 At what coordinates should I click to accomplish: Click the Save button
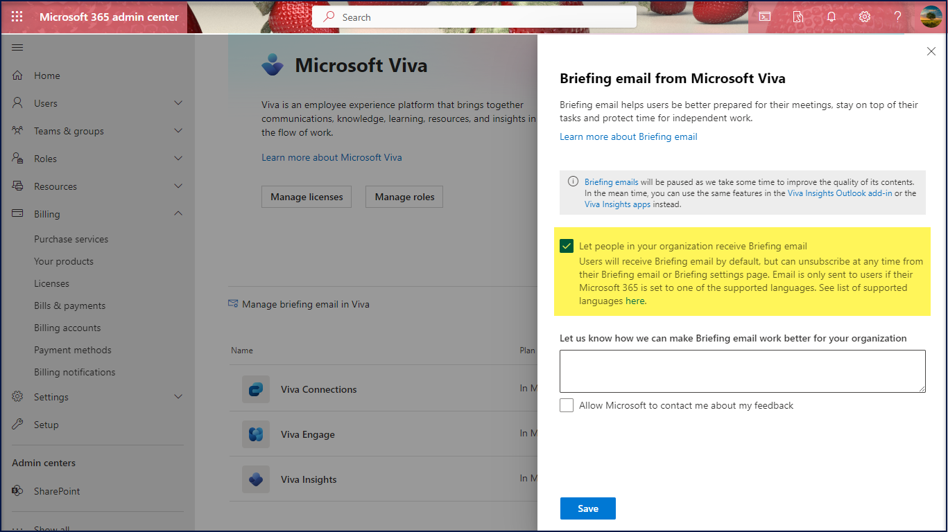587,508
